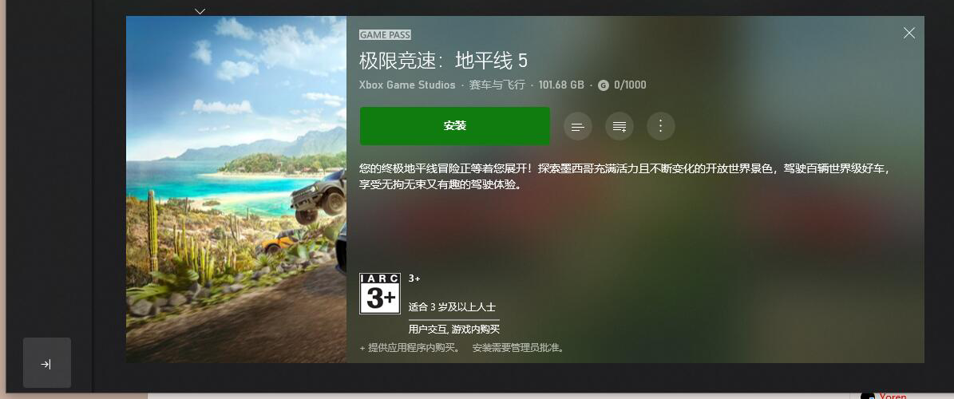Screen dimensions: 954x399
Task: Click the GAME PASS badge
Action: [385, 34]
